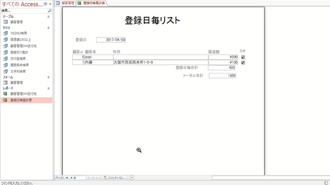Viewport: 330px width, 185px height.
Task: Click the フィルターなし filter button
Action: coord(114,178)
